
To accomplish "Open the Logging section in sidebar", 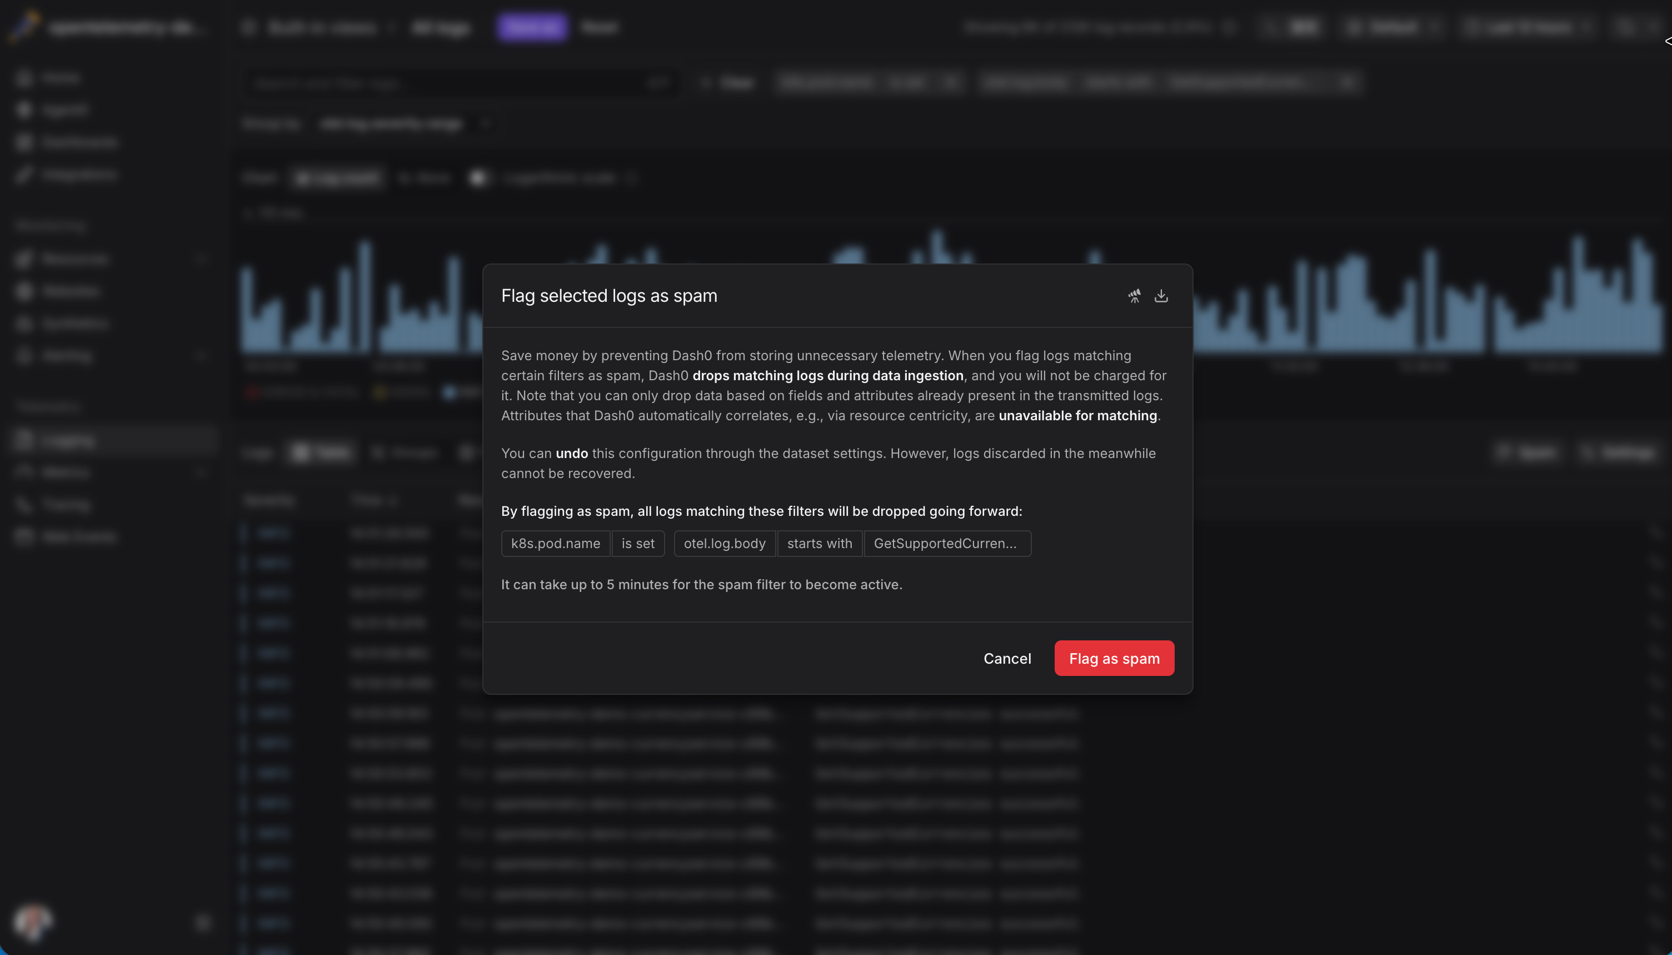I will pos(66,440).
